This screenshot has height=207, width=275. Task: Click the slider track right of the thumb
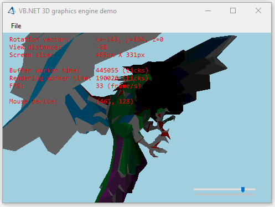(x=250, y=189)
